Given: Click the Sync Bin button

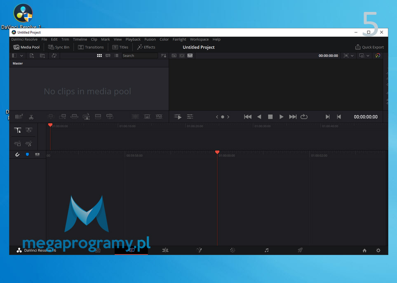Looking at the screenshot, I should tap(59, 47).
